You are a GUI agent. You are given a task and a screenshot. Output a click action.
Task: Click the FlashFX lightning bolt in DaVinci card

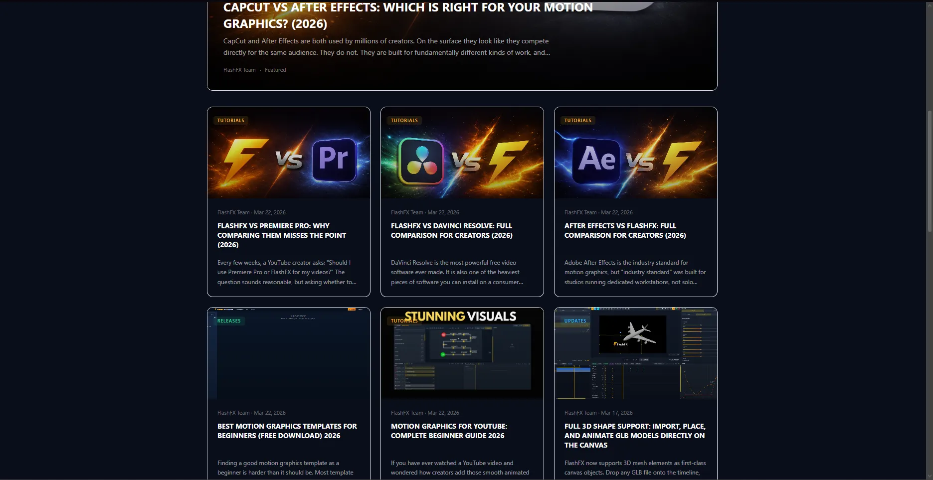(x=509, y=160)
